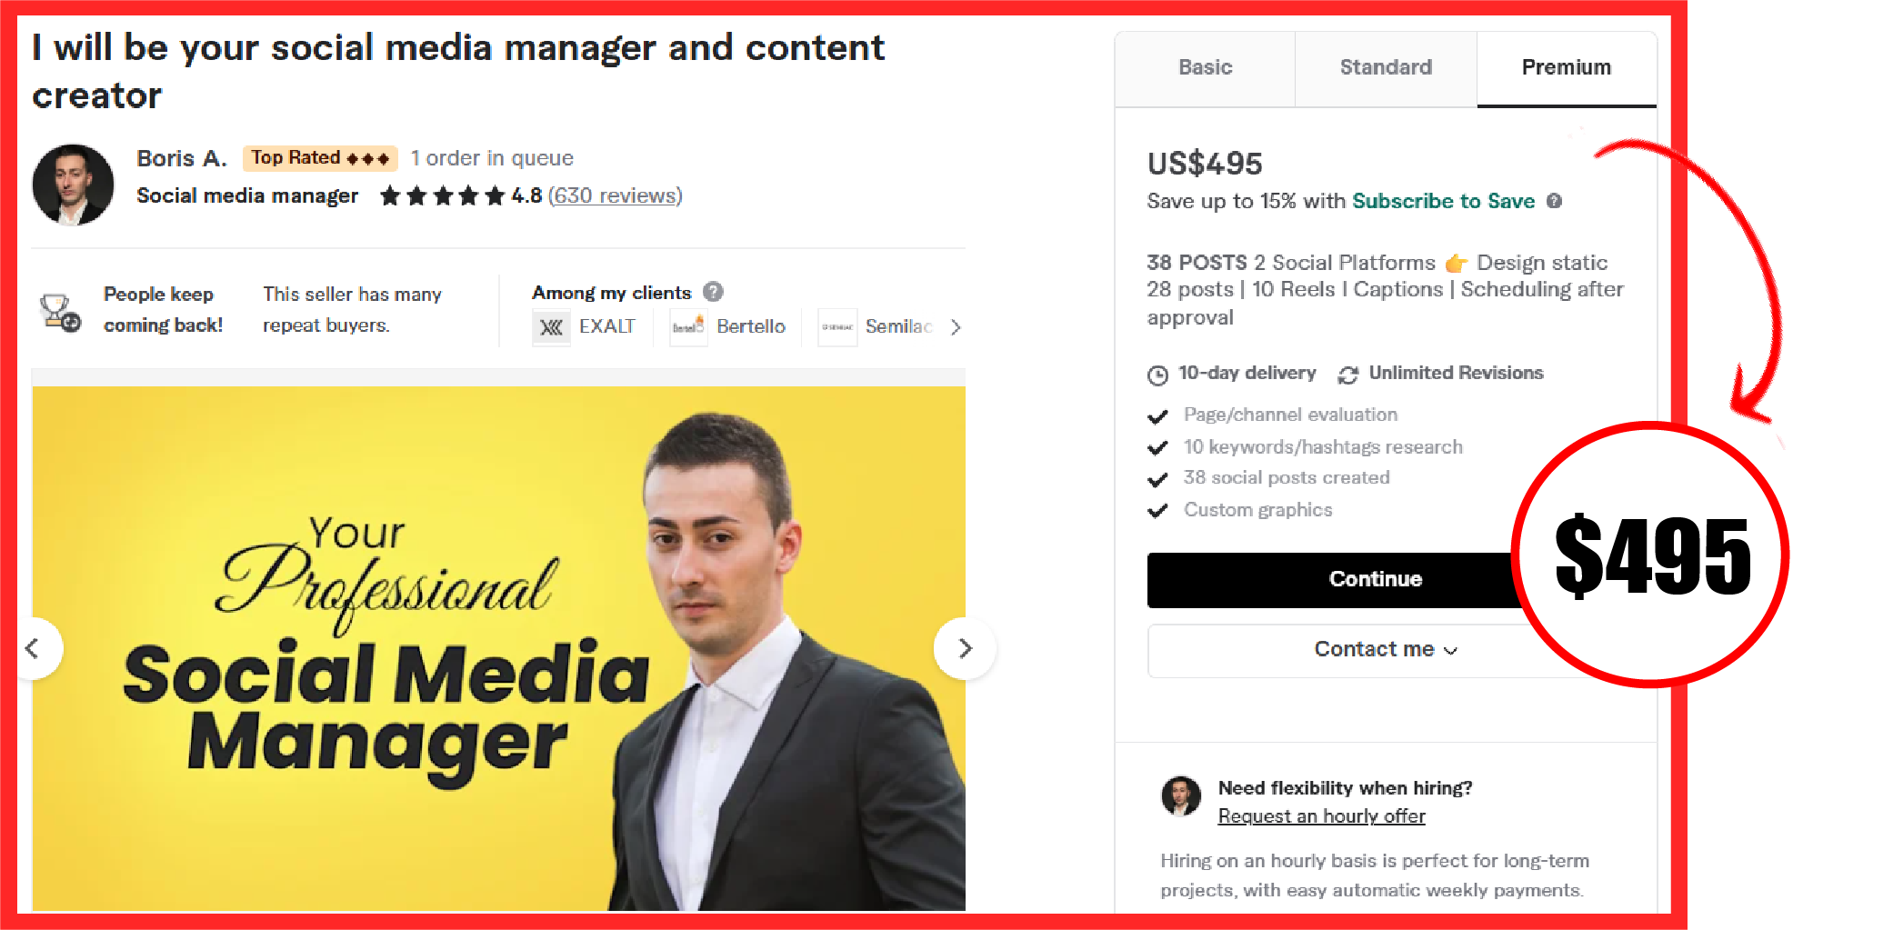
Task: Click the Unlimited Revisions refresh icon
Action: [1347, 375]
